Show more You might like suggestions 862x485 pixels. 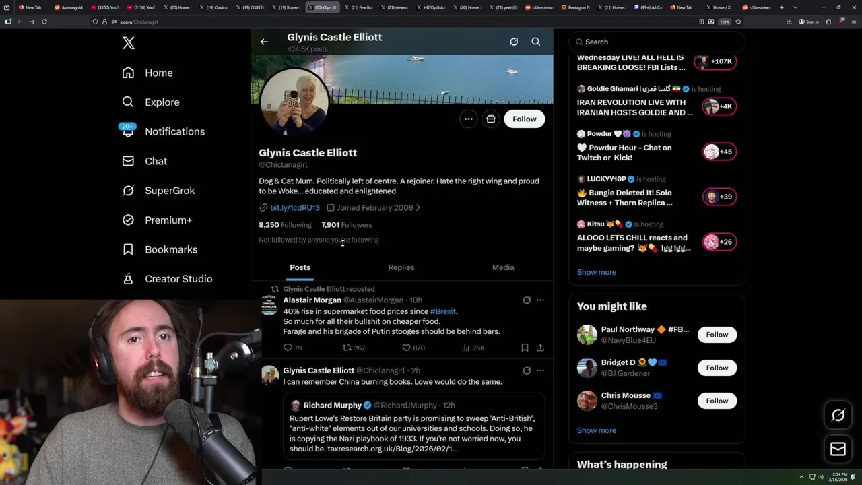597,430
